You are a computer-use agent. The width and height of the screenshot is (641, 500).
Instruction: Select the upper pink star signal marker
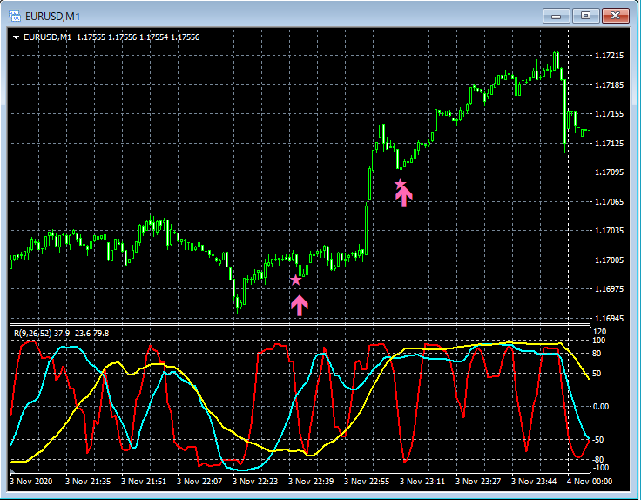tap(401, 184)
